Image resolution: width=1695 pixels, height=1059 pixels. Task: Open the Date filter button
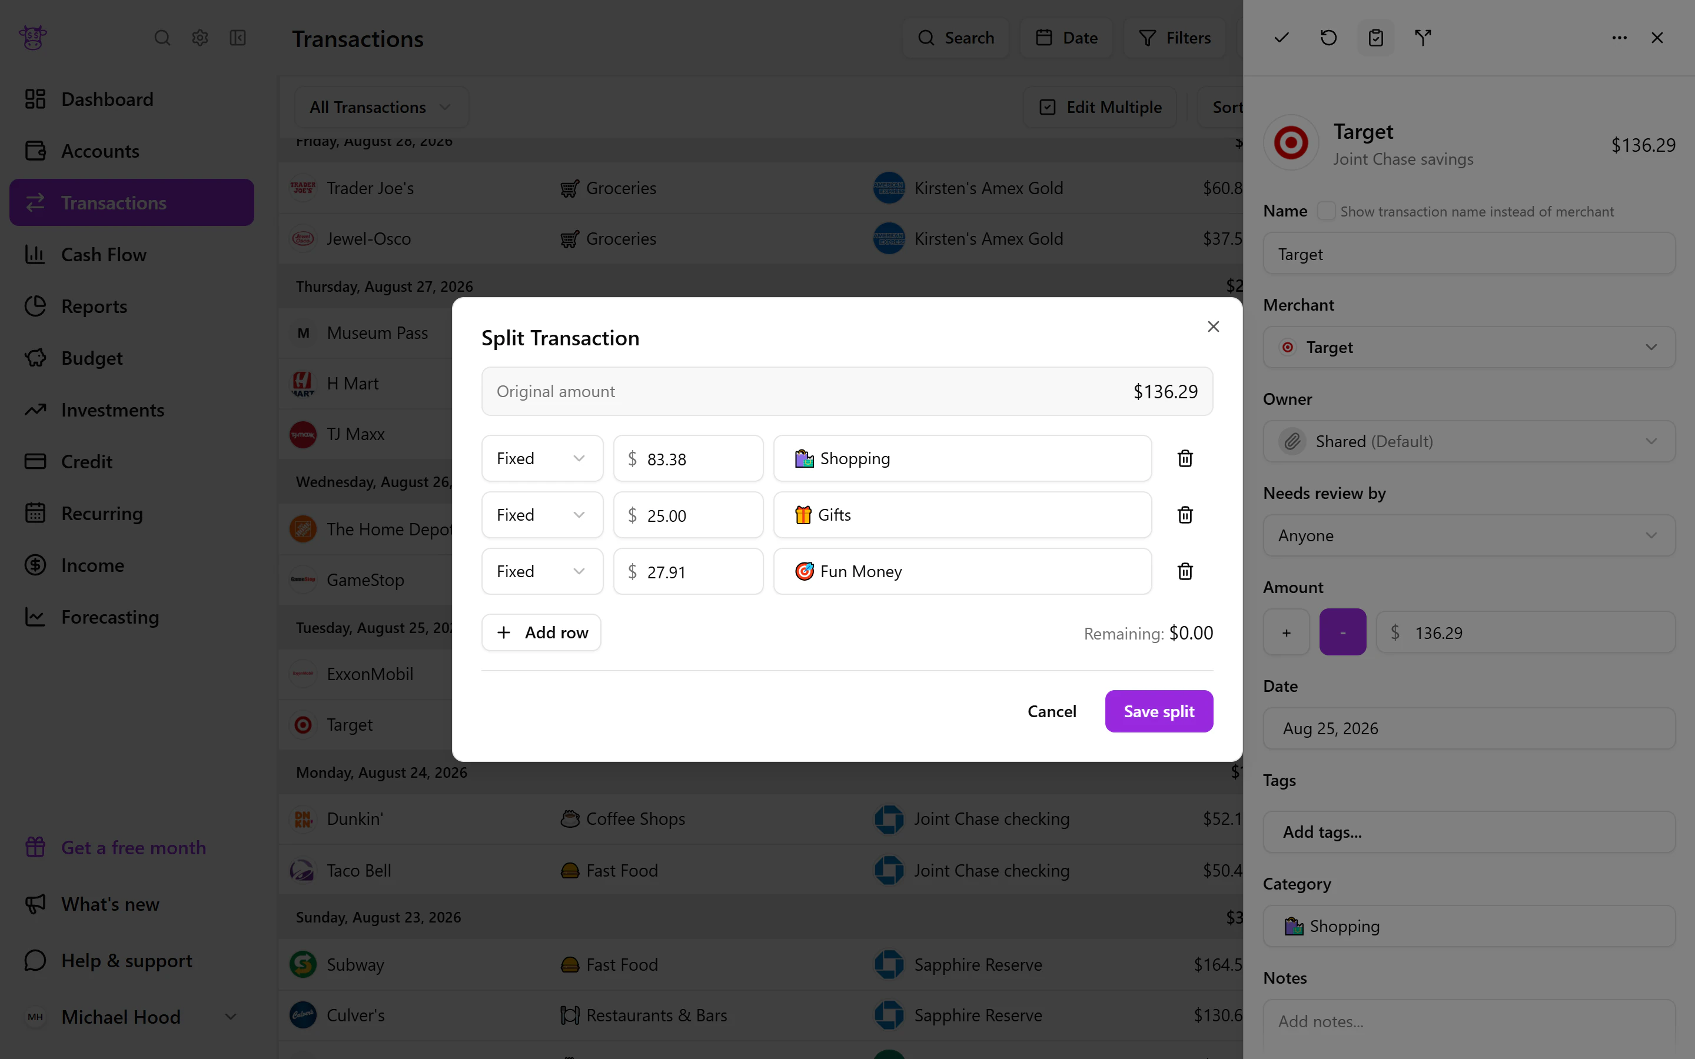(1066, 38)
